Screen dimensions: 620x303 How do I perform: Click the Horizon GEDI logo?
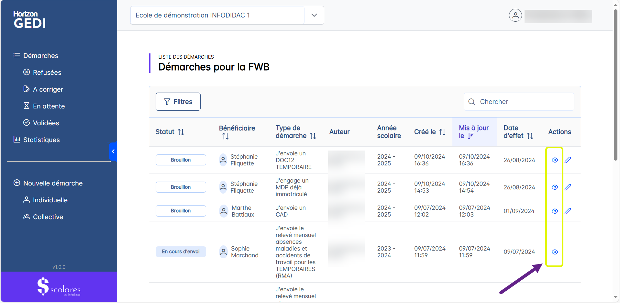pos(29,19)
